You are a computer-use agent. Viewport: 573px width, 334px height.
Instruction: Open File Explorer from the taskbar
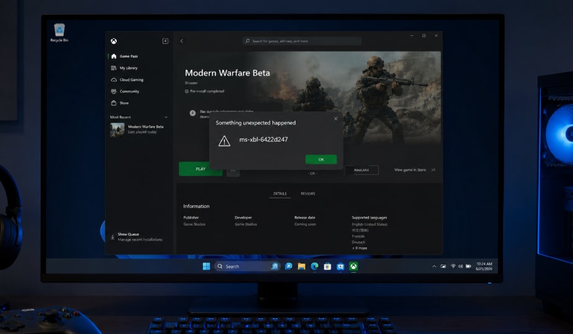[302, 266]
